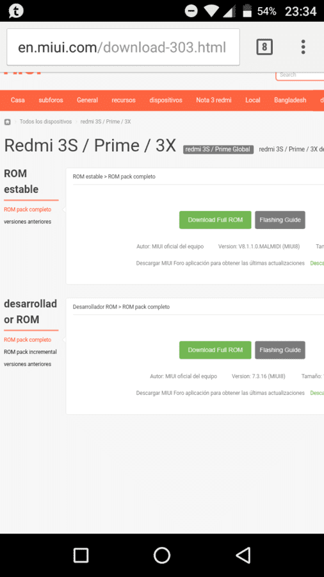324x577 pixels.
Task: Open the dispositivos menu item
Action: tap(166, 100)
